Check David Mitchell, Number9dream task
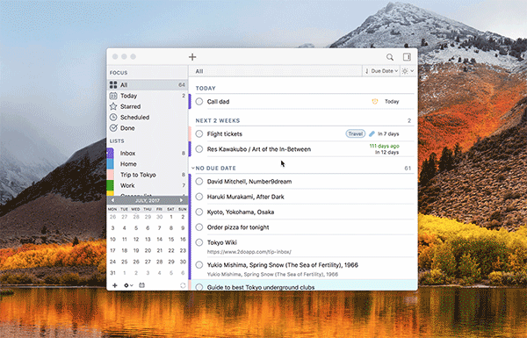 coord(199,182)
